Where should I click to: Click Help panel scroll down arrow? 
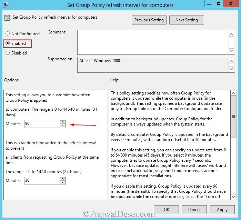click(234, 197)
